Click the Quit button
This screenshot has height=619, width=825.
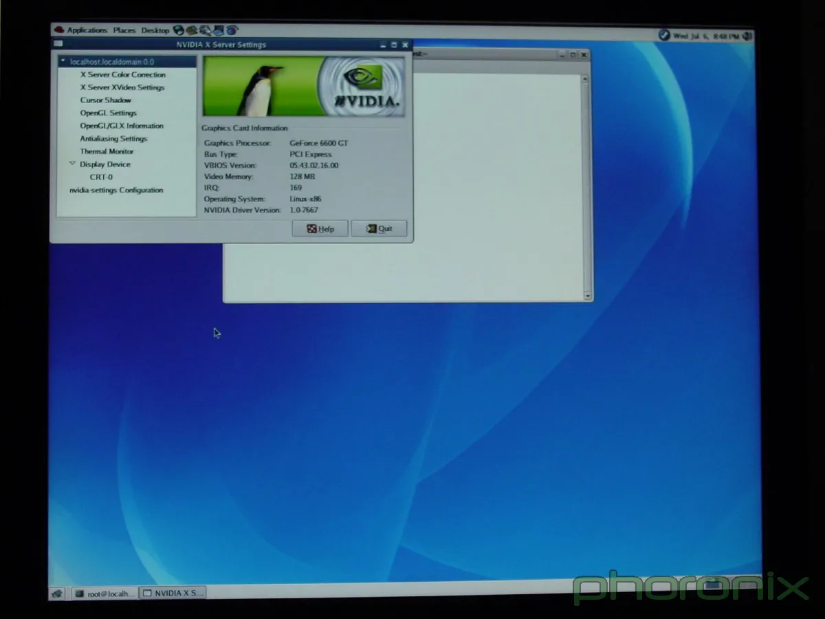379,229
